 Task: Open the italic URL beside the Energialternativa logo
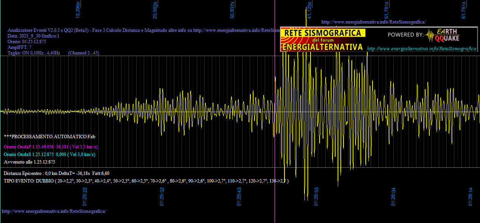point(421,49)
